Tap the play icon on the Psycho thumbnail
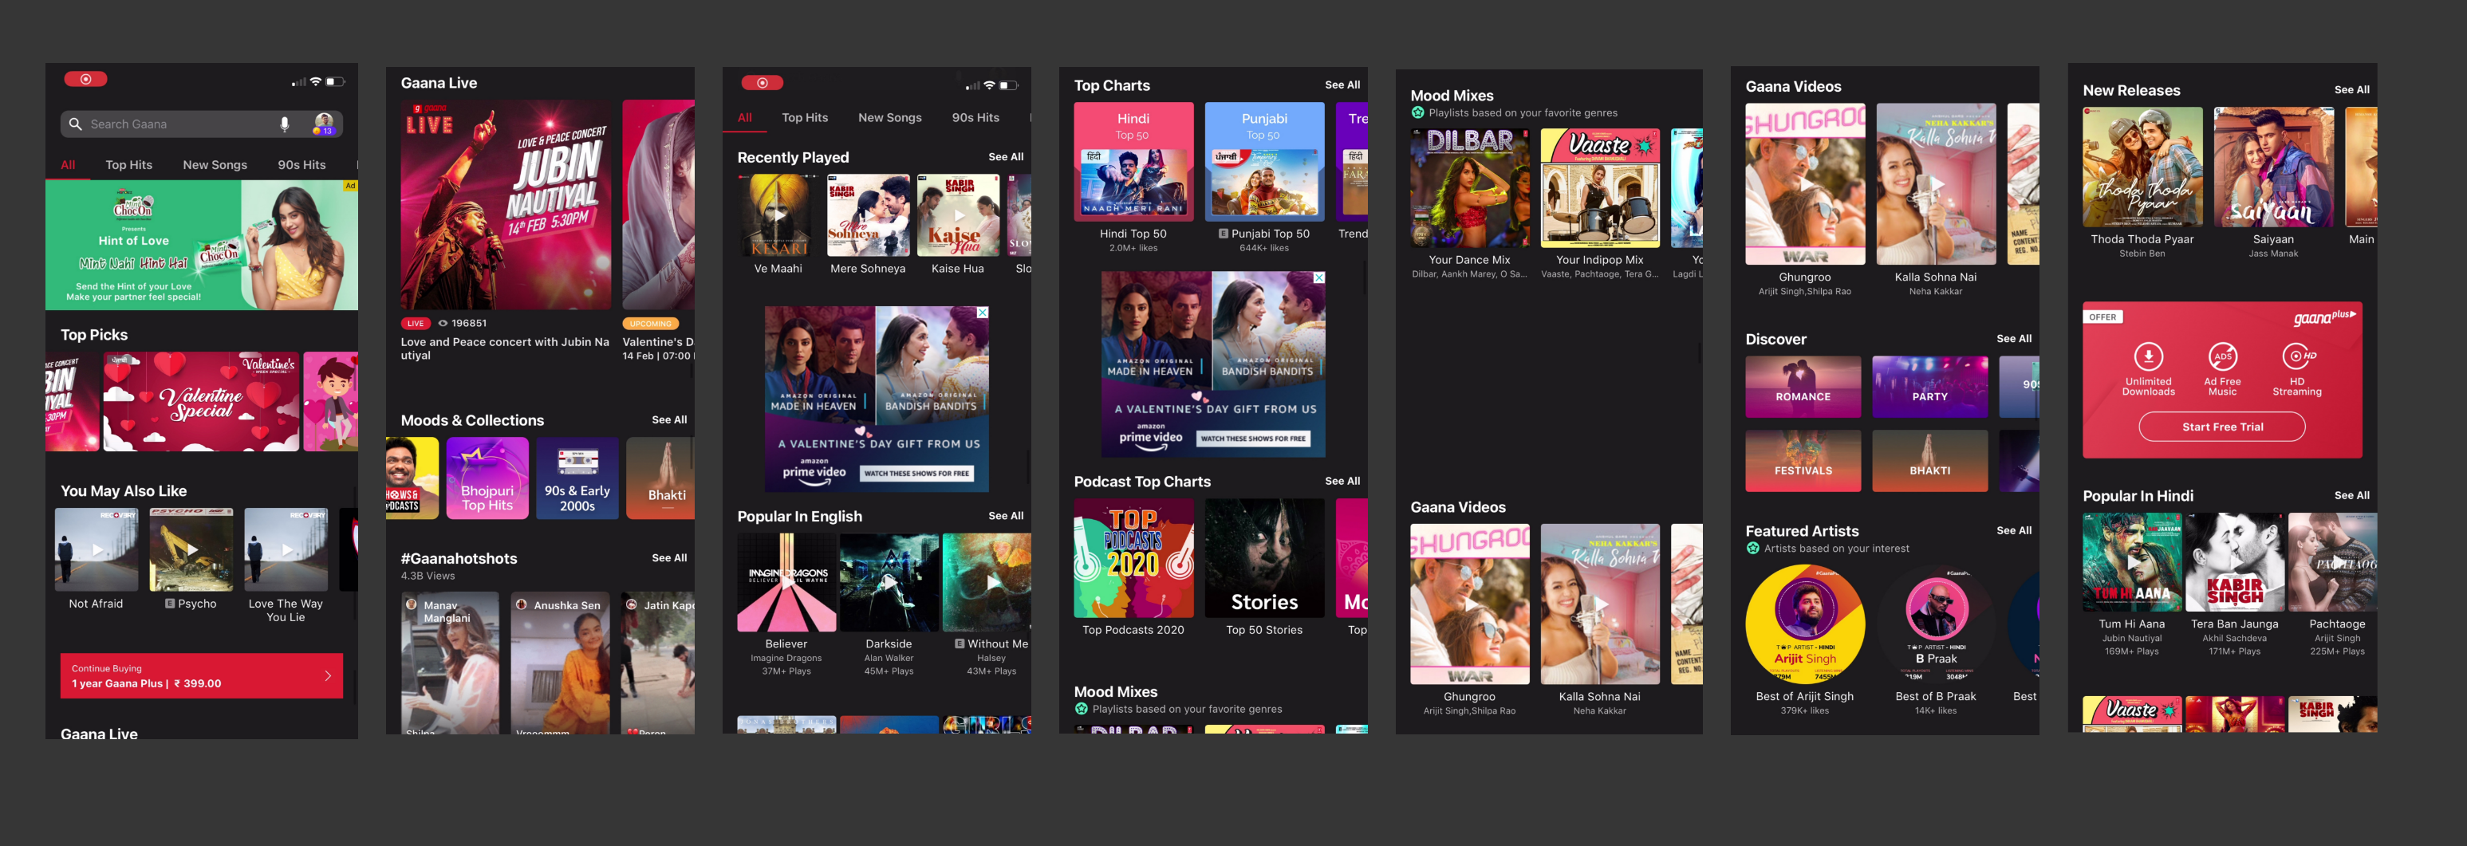The image size is (2467, 846). pos(191,549)
